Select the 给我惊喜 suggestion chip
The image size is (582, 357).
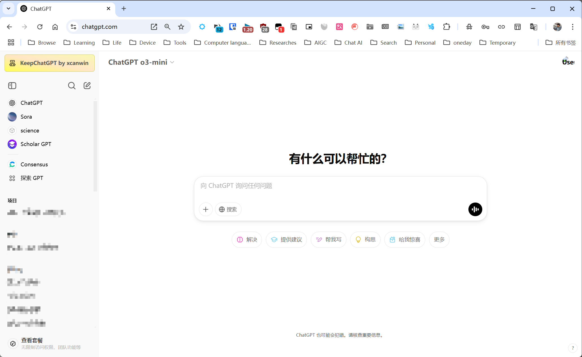[405, 240]
